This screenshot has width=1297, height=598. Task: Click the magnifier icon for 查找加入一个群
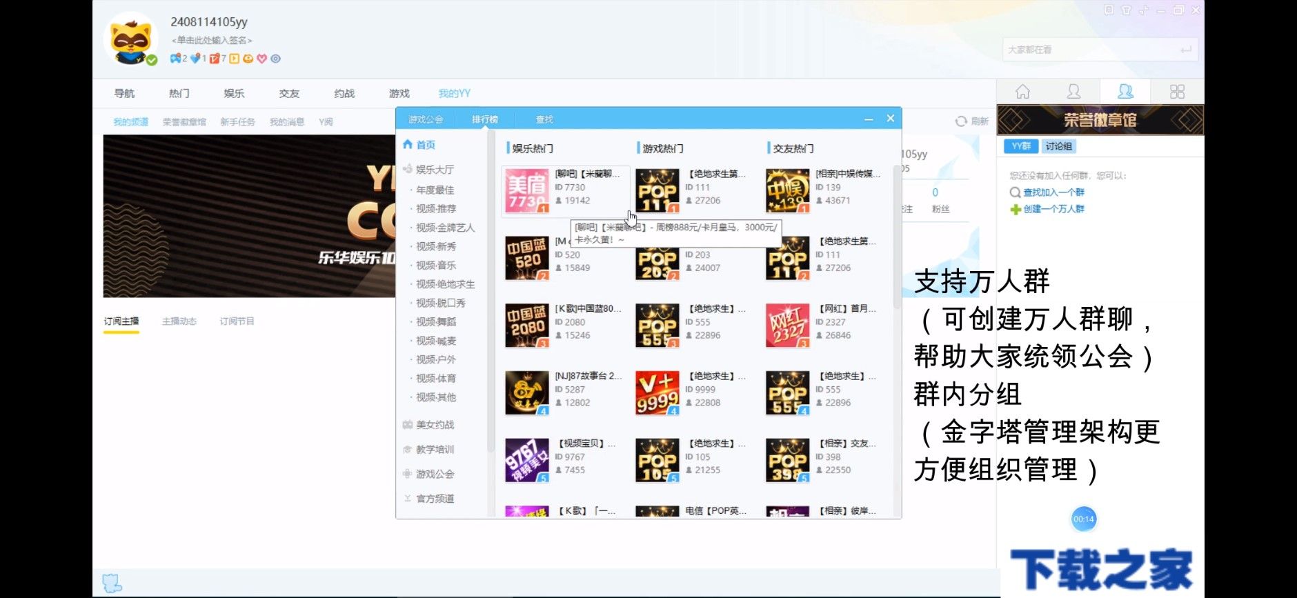pyautogui.click(x=1015, y=192)
